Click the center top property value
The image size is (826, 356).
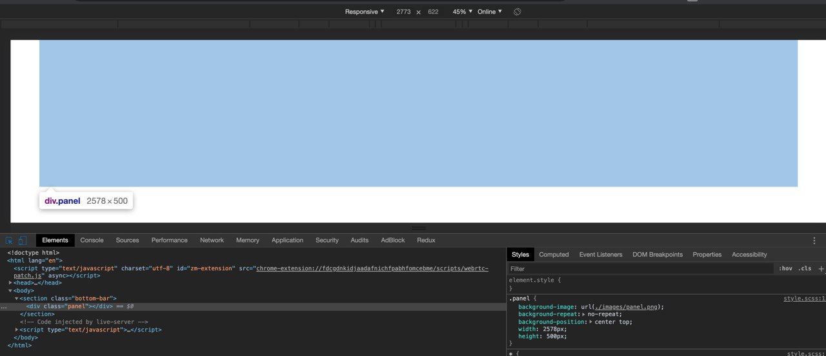pos(613,322)
